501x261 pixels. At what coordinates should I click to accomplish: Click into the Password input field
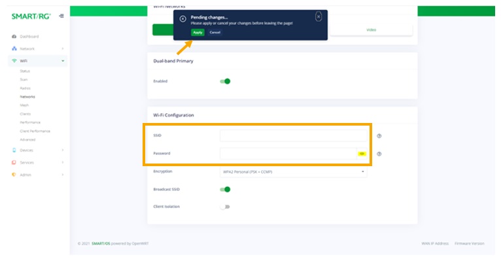point(288,154)
